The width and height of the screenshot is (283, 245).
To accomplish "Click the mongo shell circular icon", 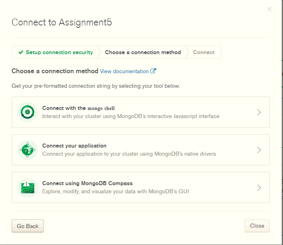I will click(x=27, y=112).
